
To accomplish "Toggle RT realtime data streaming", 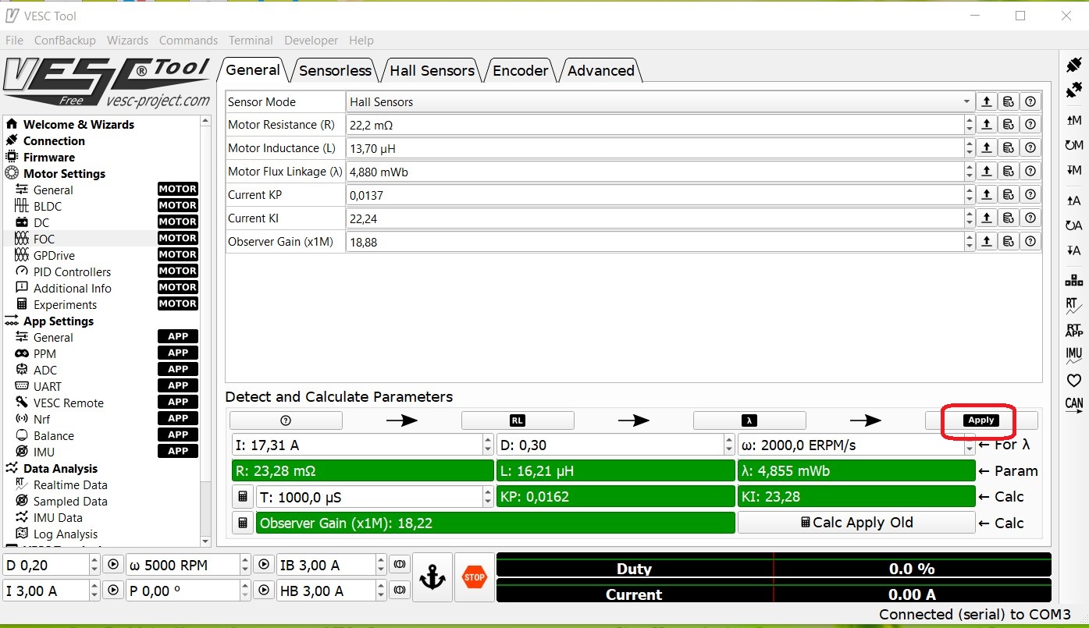I will 1074,306.
